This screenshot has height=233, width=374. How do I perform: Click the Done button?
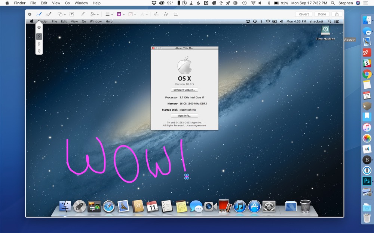[322, 14]
